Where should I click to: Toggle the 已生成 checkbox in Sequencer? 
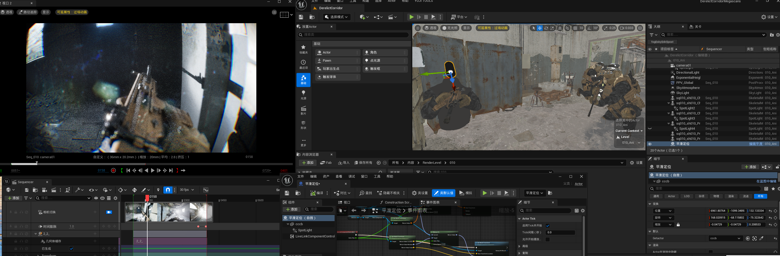pyautogui.click(x=71, y=249)
